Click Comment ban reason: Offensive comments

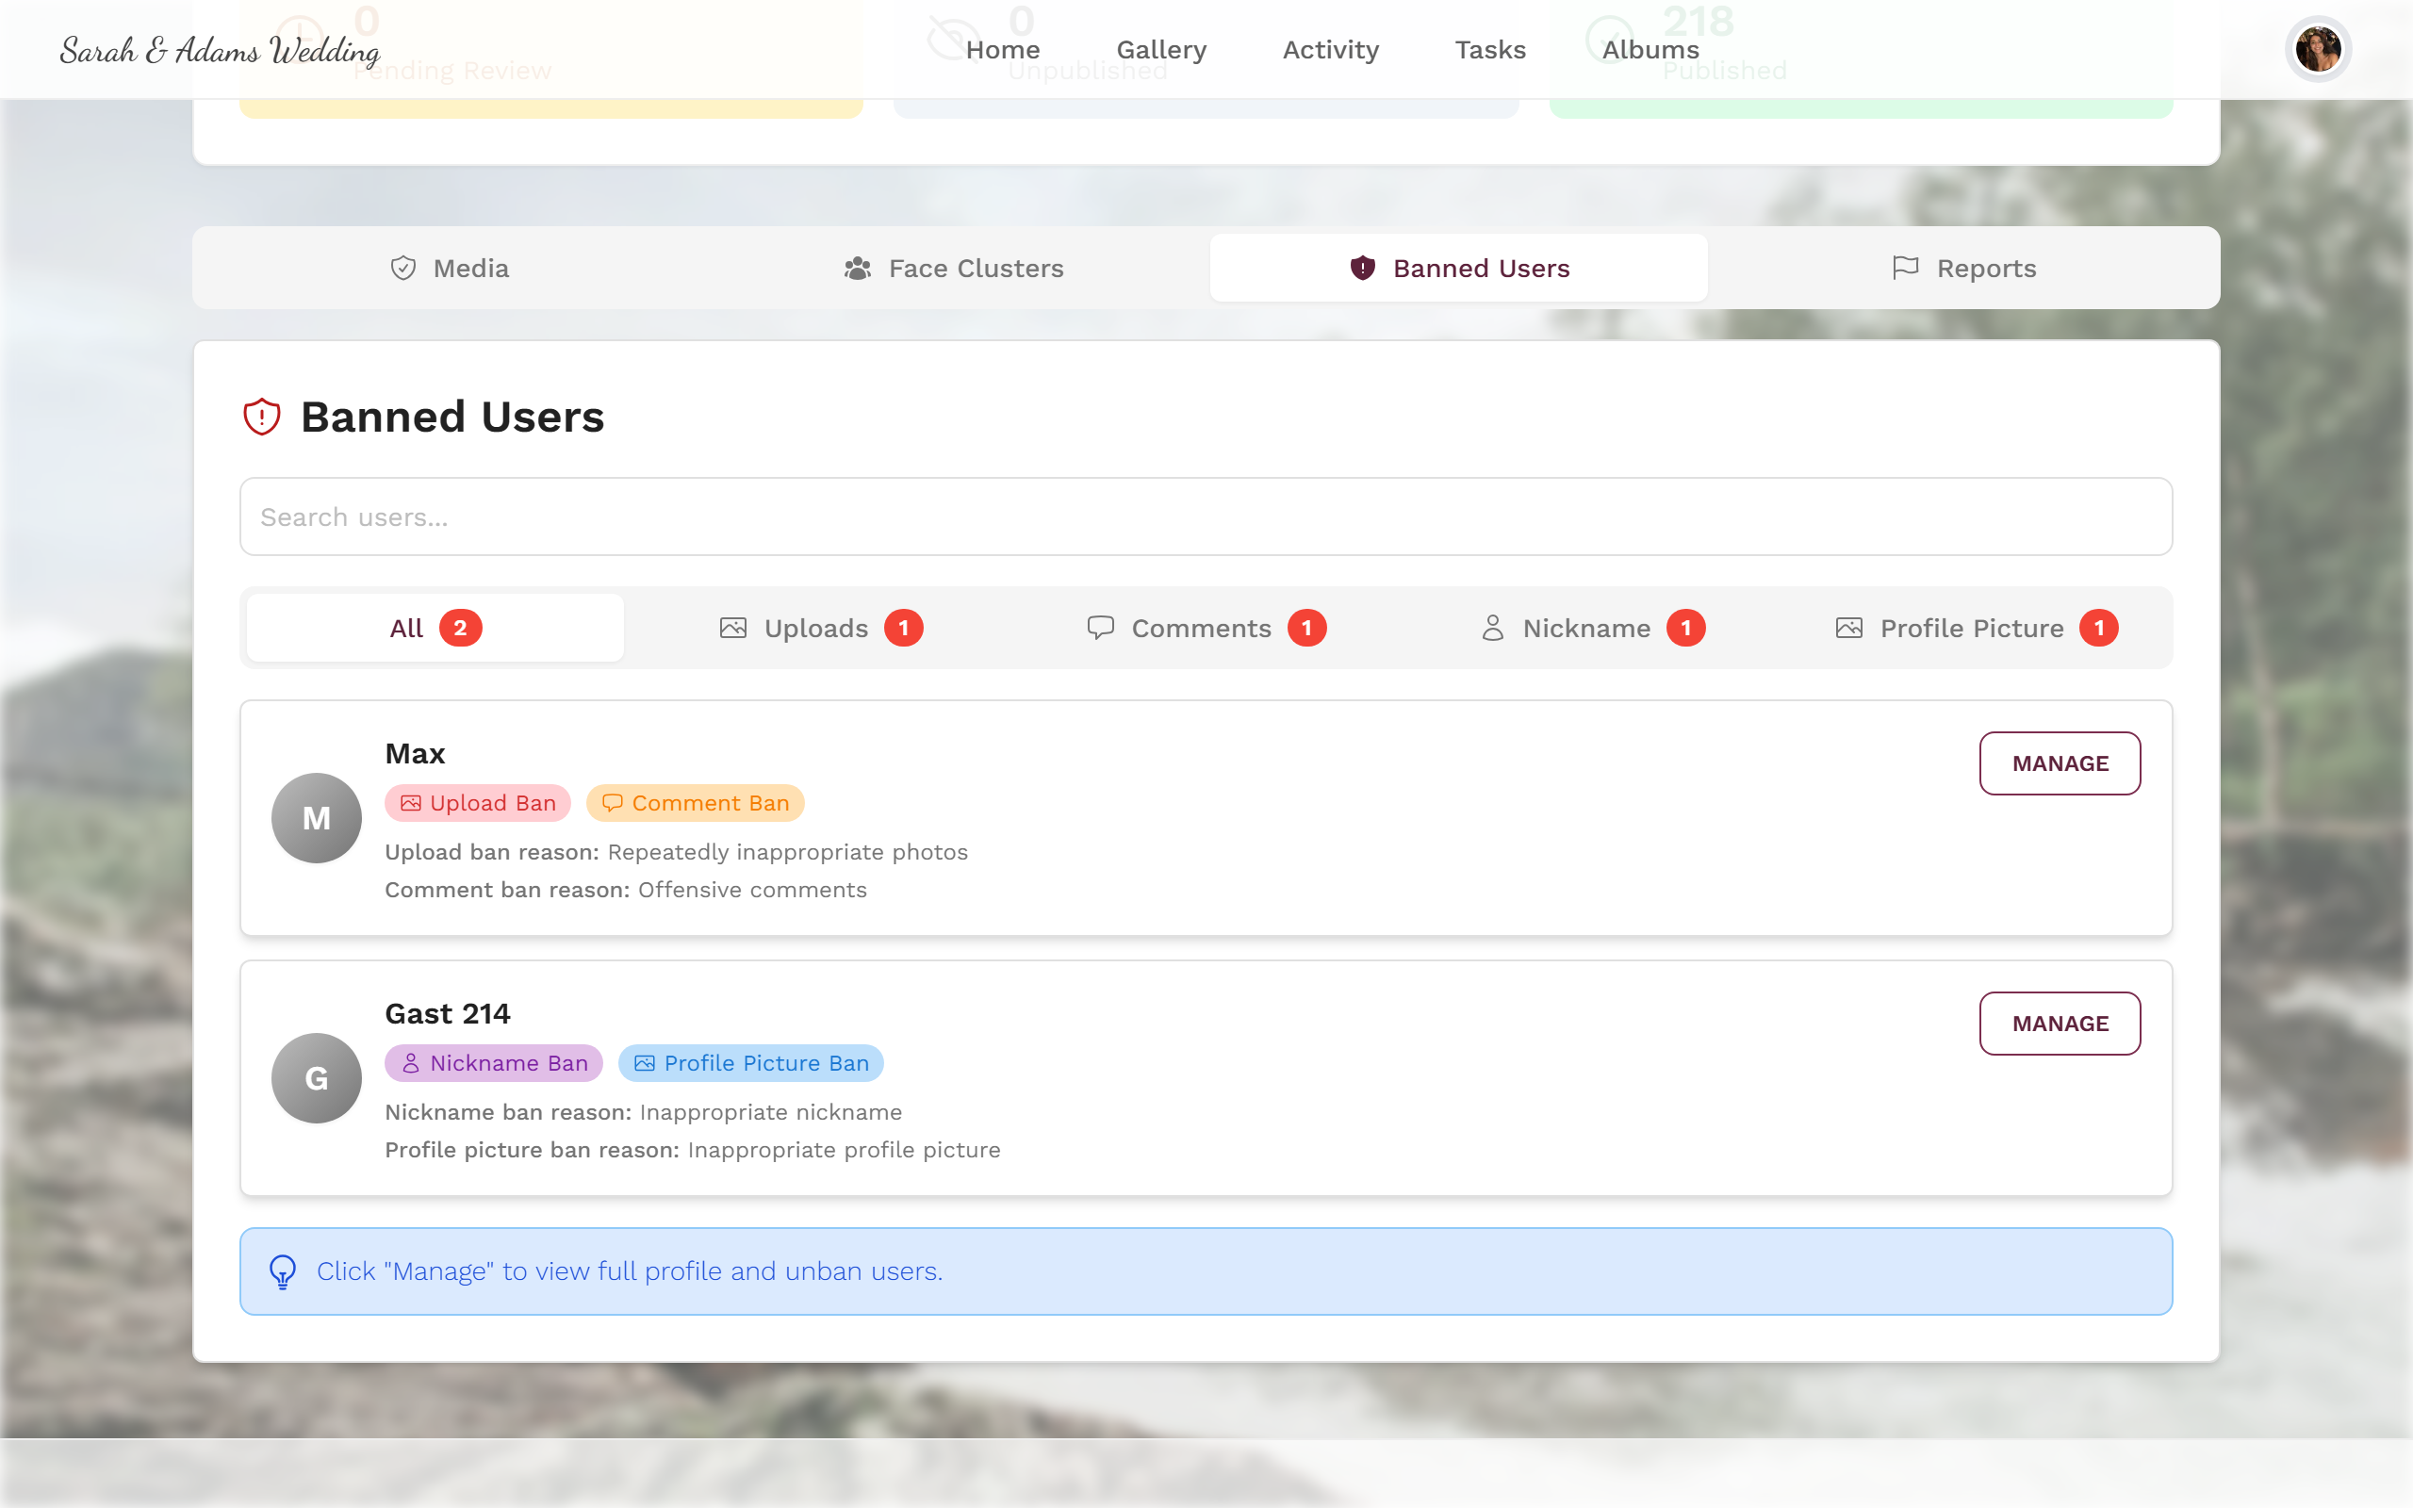coord(626,890)
